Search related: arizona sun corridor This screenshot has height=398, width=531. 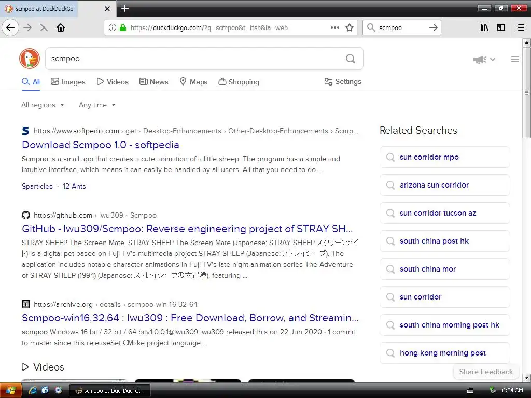[444, 185]
